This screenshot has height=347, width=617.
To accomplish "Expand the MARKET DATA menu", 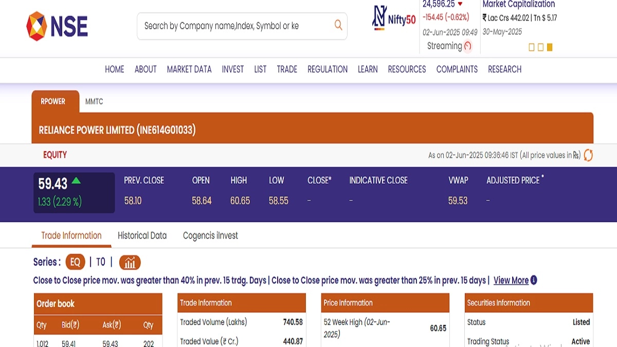I will click(189, 69).
